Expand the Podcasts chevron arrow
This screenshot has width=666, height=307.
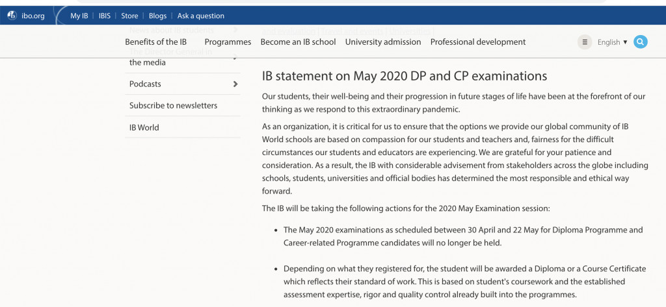click(235, 84)
